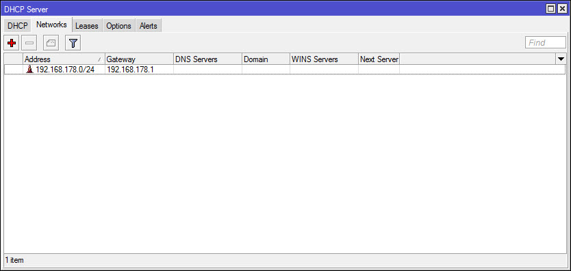Open the Leases tab
This screenshot has width=571, height=271.
click(x=87, y=26)
